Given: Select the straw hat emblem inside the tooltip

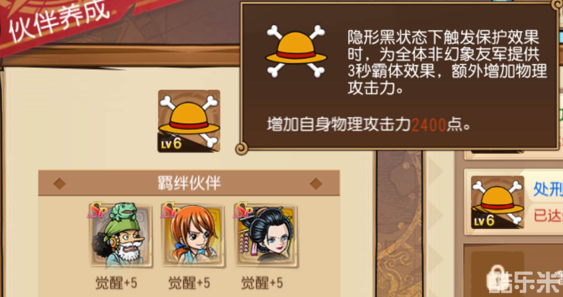Looking at the screenshot, I should tap(296, 52).
